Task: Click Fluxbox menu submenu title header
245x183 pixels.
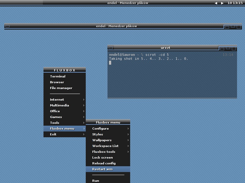Action: click(x=108, y=123)
